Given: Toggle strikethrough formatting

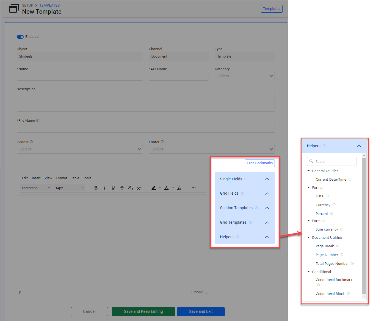Looking at the screenshot, I should click(x=122, y=188).
